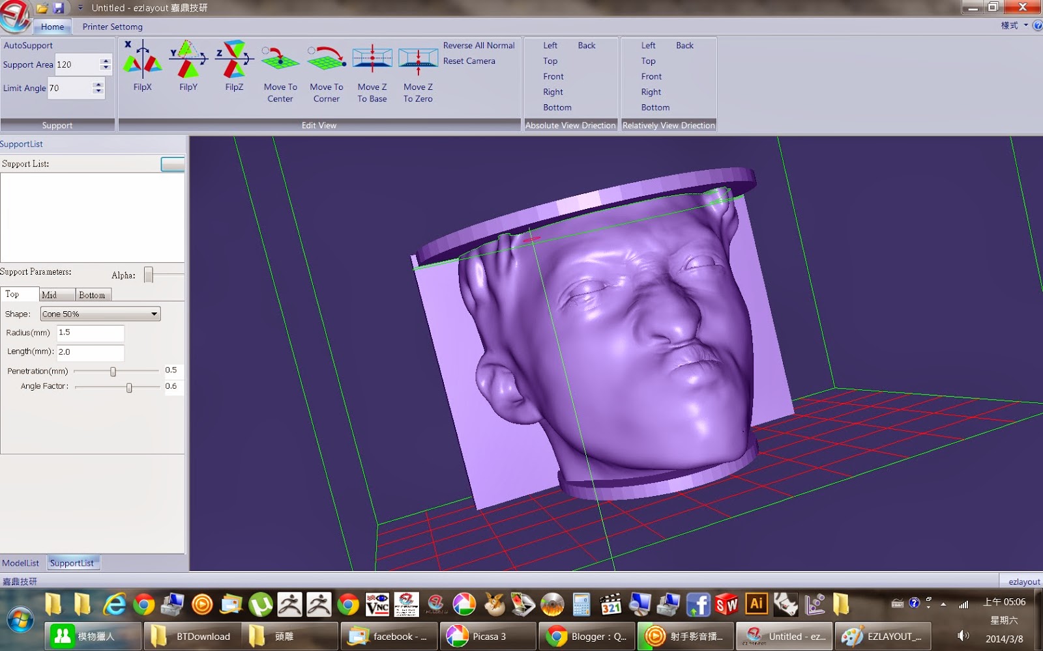Image resolution: width=1043 pixels, height=651 pixels.
Task: Launch Adobe Illustrator from the taskbar
Action: coord(756,605)
